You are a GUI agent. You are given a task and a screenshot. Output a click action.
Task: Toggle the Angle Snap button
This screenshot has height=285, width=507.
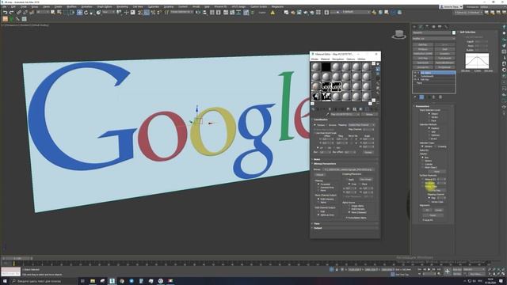click(147, 13)
